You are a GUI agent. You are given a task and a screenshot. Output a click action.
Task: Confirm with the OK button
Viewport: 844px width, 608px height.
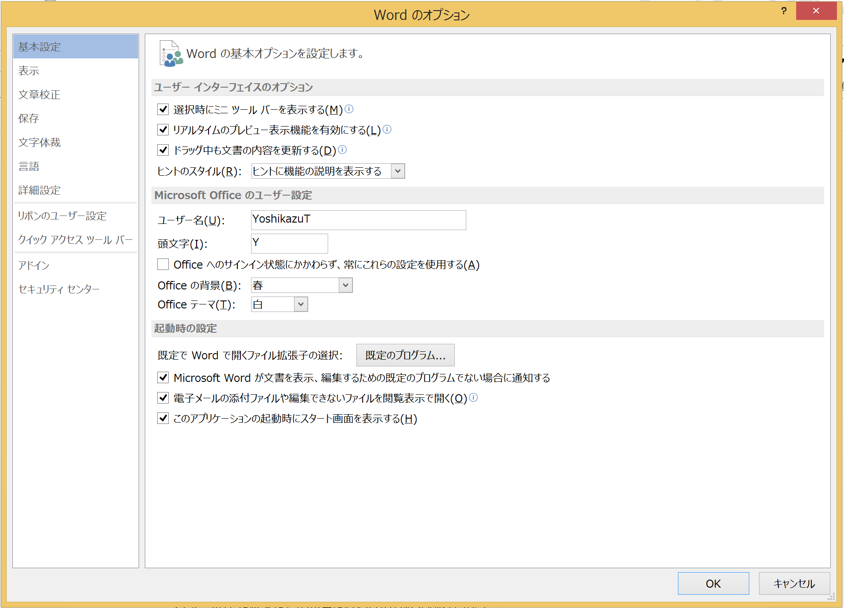713,583
